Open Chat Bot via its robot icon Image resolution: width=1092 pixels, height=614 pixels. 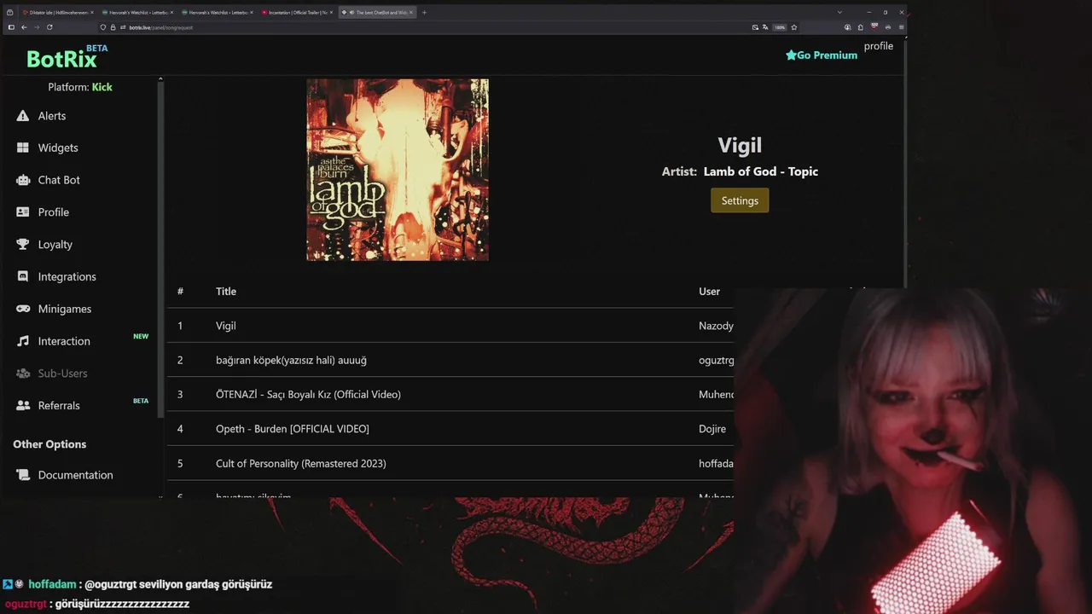coord(23,180)
